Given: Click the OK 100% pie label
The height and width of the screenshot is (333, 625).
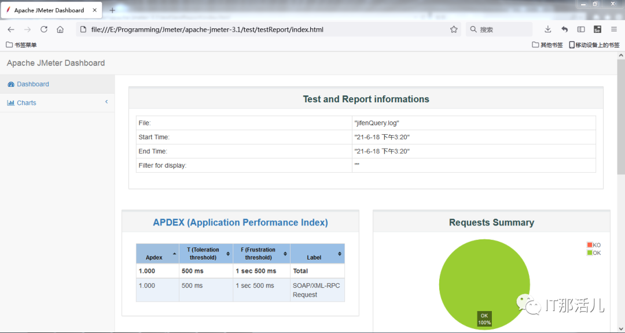Looking at the screenshot, I should click(x=484, y=319).
